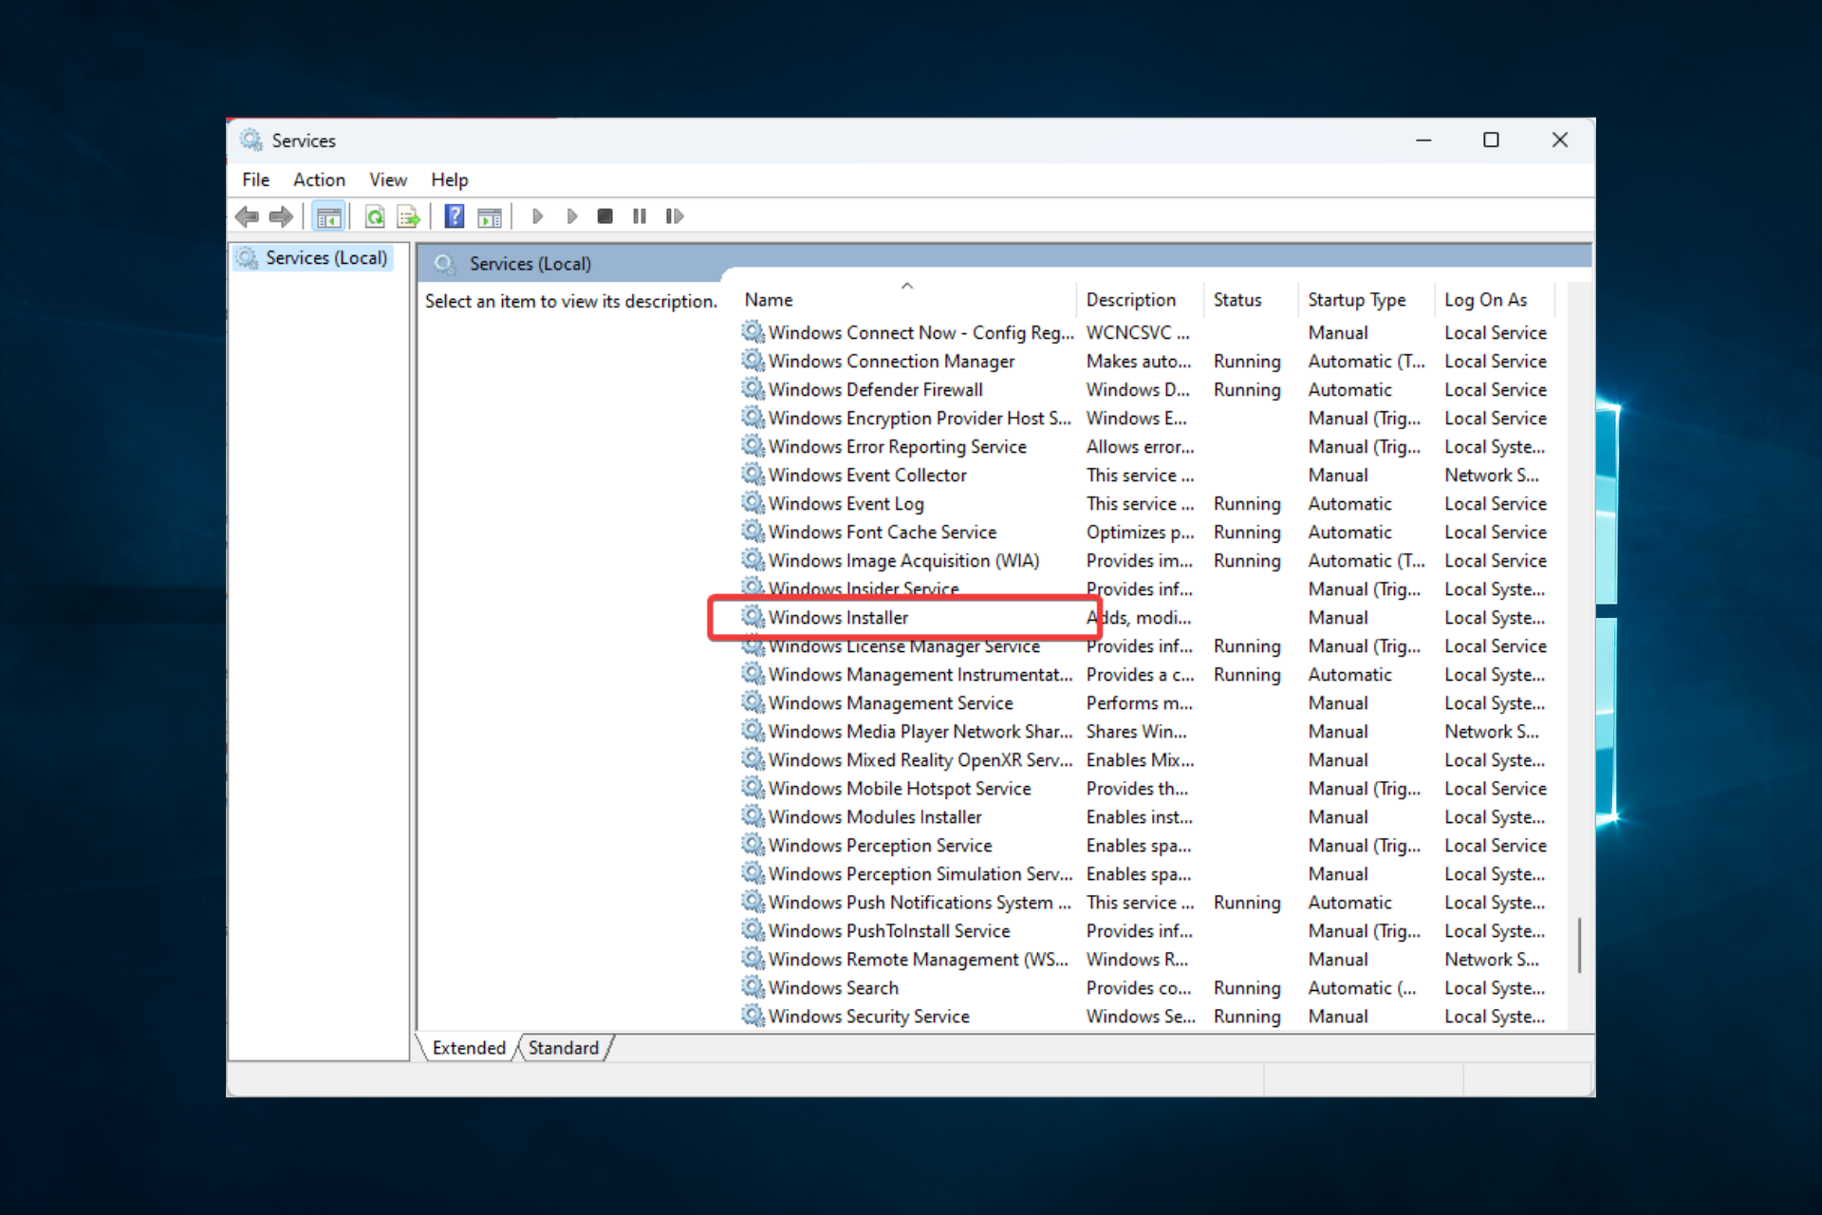1822x1215 pixels.
Task: Sort by the Log On As column header
Action: click(x=1495, y=300)
